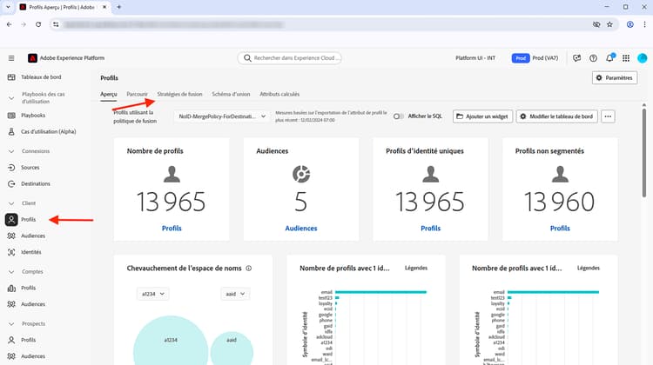Switch to the Attributs calculés tab
The image size is (653, 365).
(279, 95)
